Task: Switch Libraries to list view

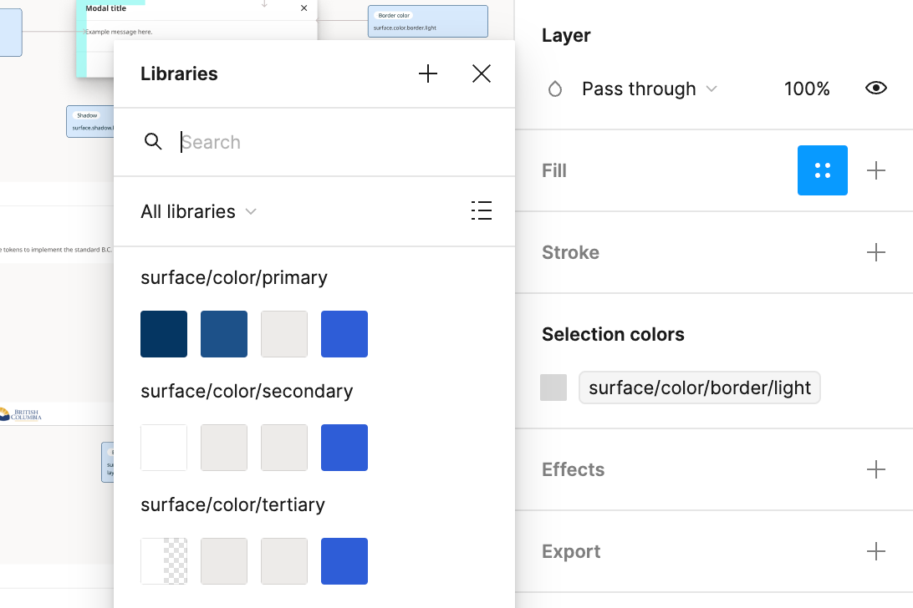Action: click(x=482, y=210)
